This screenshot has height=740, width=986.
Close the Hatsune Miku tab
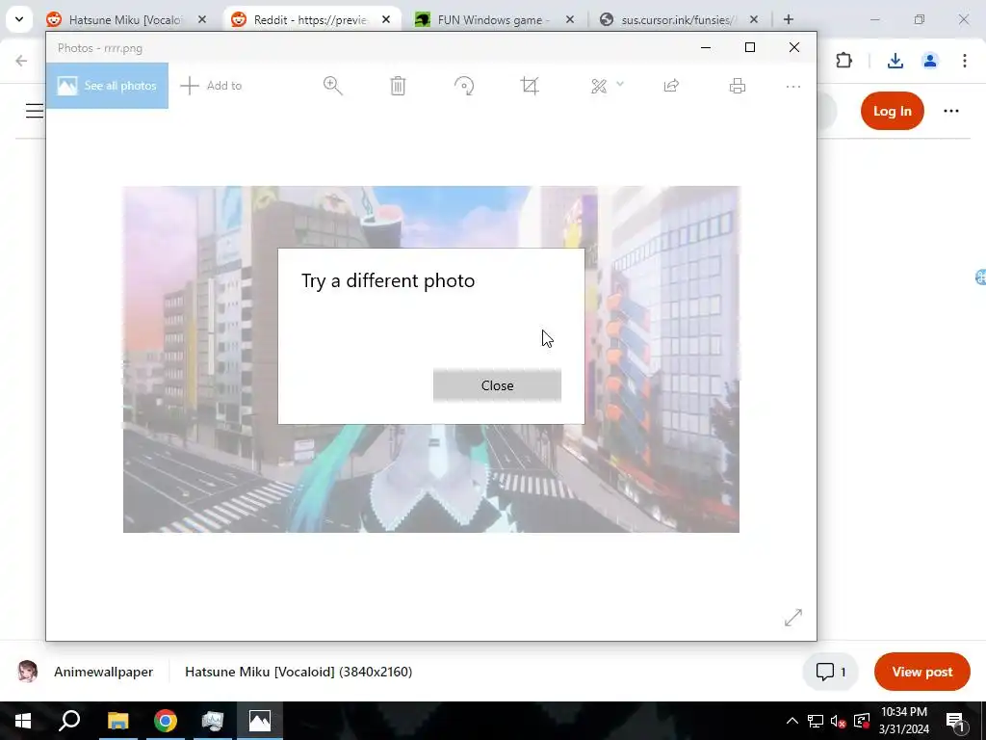coord(202,19)
